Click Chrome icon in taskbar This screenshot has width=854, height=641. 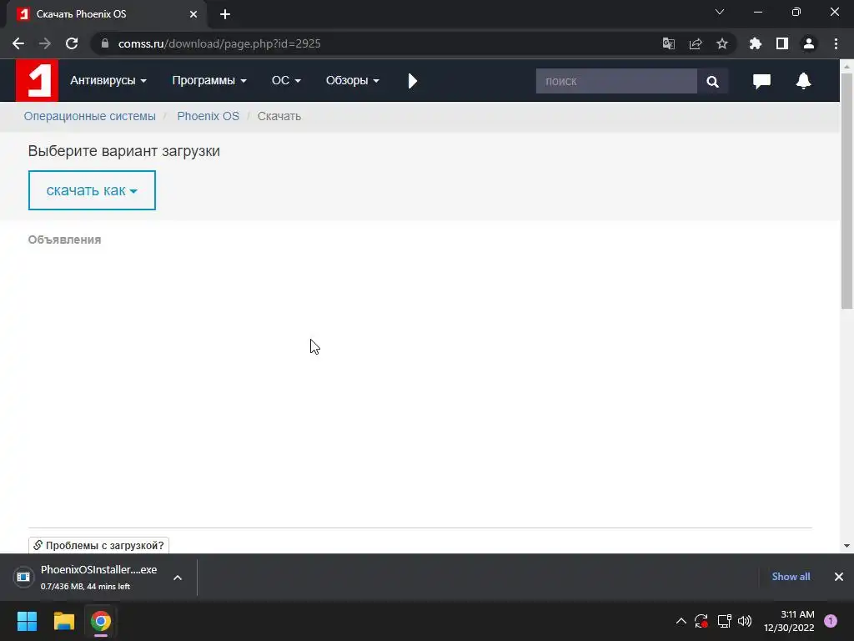[101, 621]
